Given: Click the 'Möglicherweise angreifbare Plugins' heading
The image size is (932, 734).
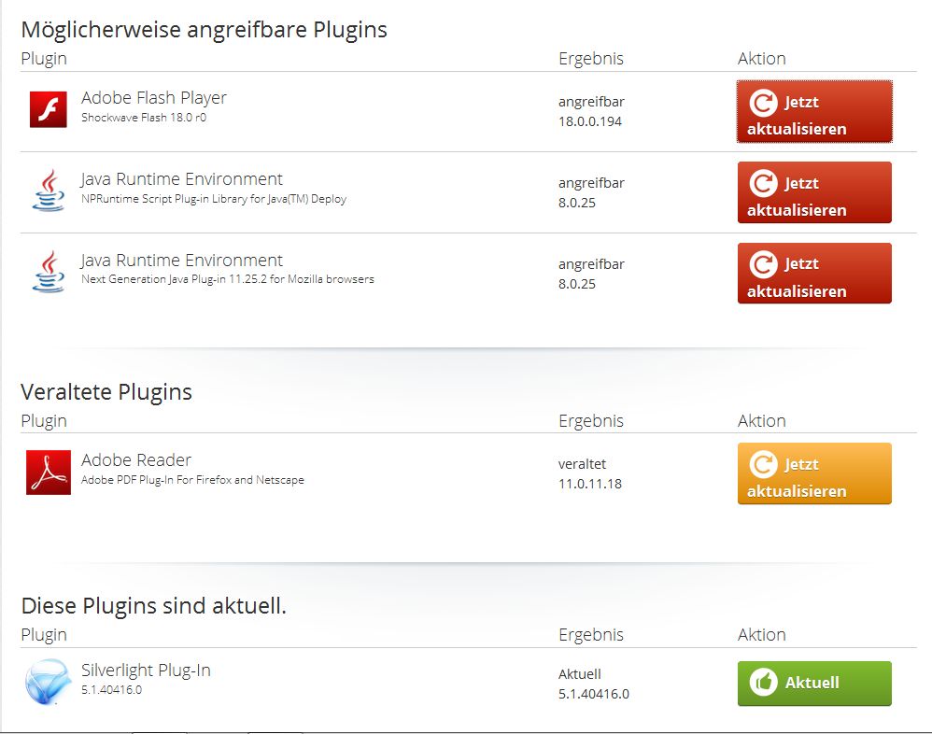Looking at the screenshot, I should pos(204,30).
